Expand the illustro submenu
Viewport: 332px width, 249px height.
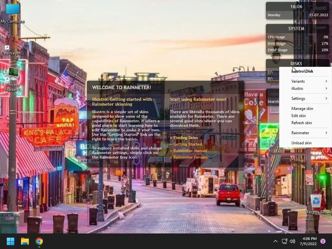click(305, 89)
